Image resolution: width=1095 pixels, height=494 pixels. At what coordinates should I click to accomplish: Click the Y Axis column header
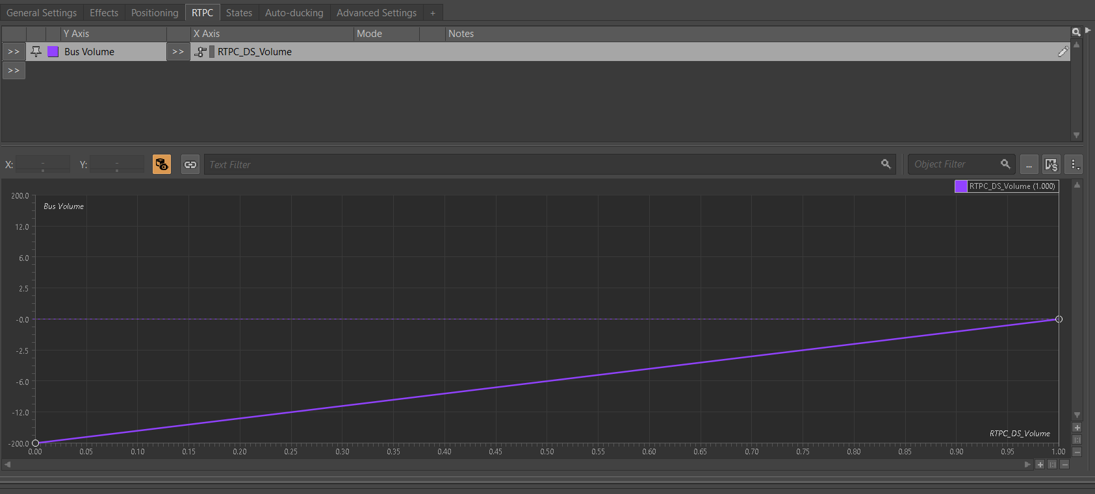pyautogui.click(x=114, y=34)
